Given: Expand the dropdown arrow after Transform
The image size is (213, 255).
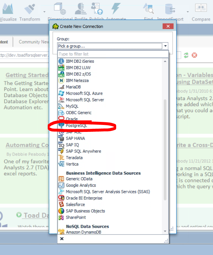Looking at the screenshot, I should pyautogui.click(x=44, y=12).
